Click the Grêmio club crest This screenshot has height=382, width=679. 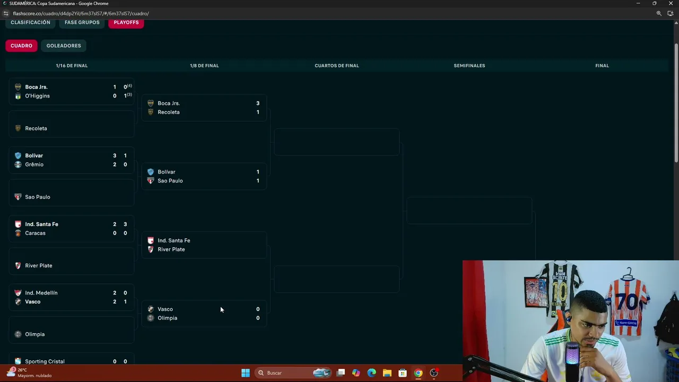18,164
